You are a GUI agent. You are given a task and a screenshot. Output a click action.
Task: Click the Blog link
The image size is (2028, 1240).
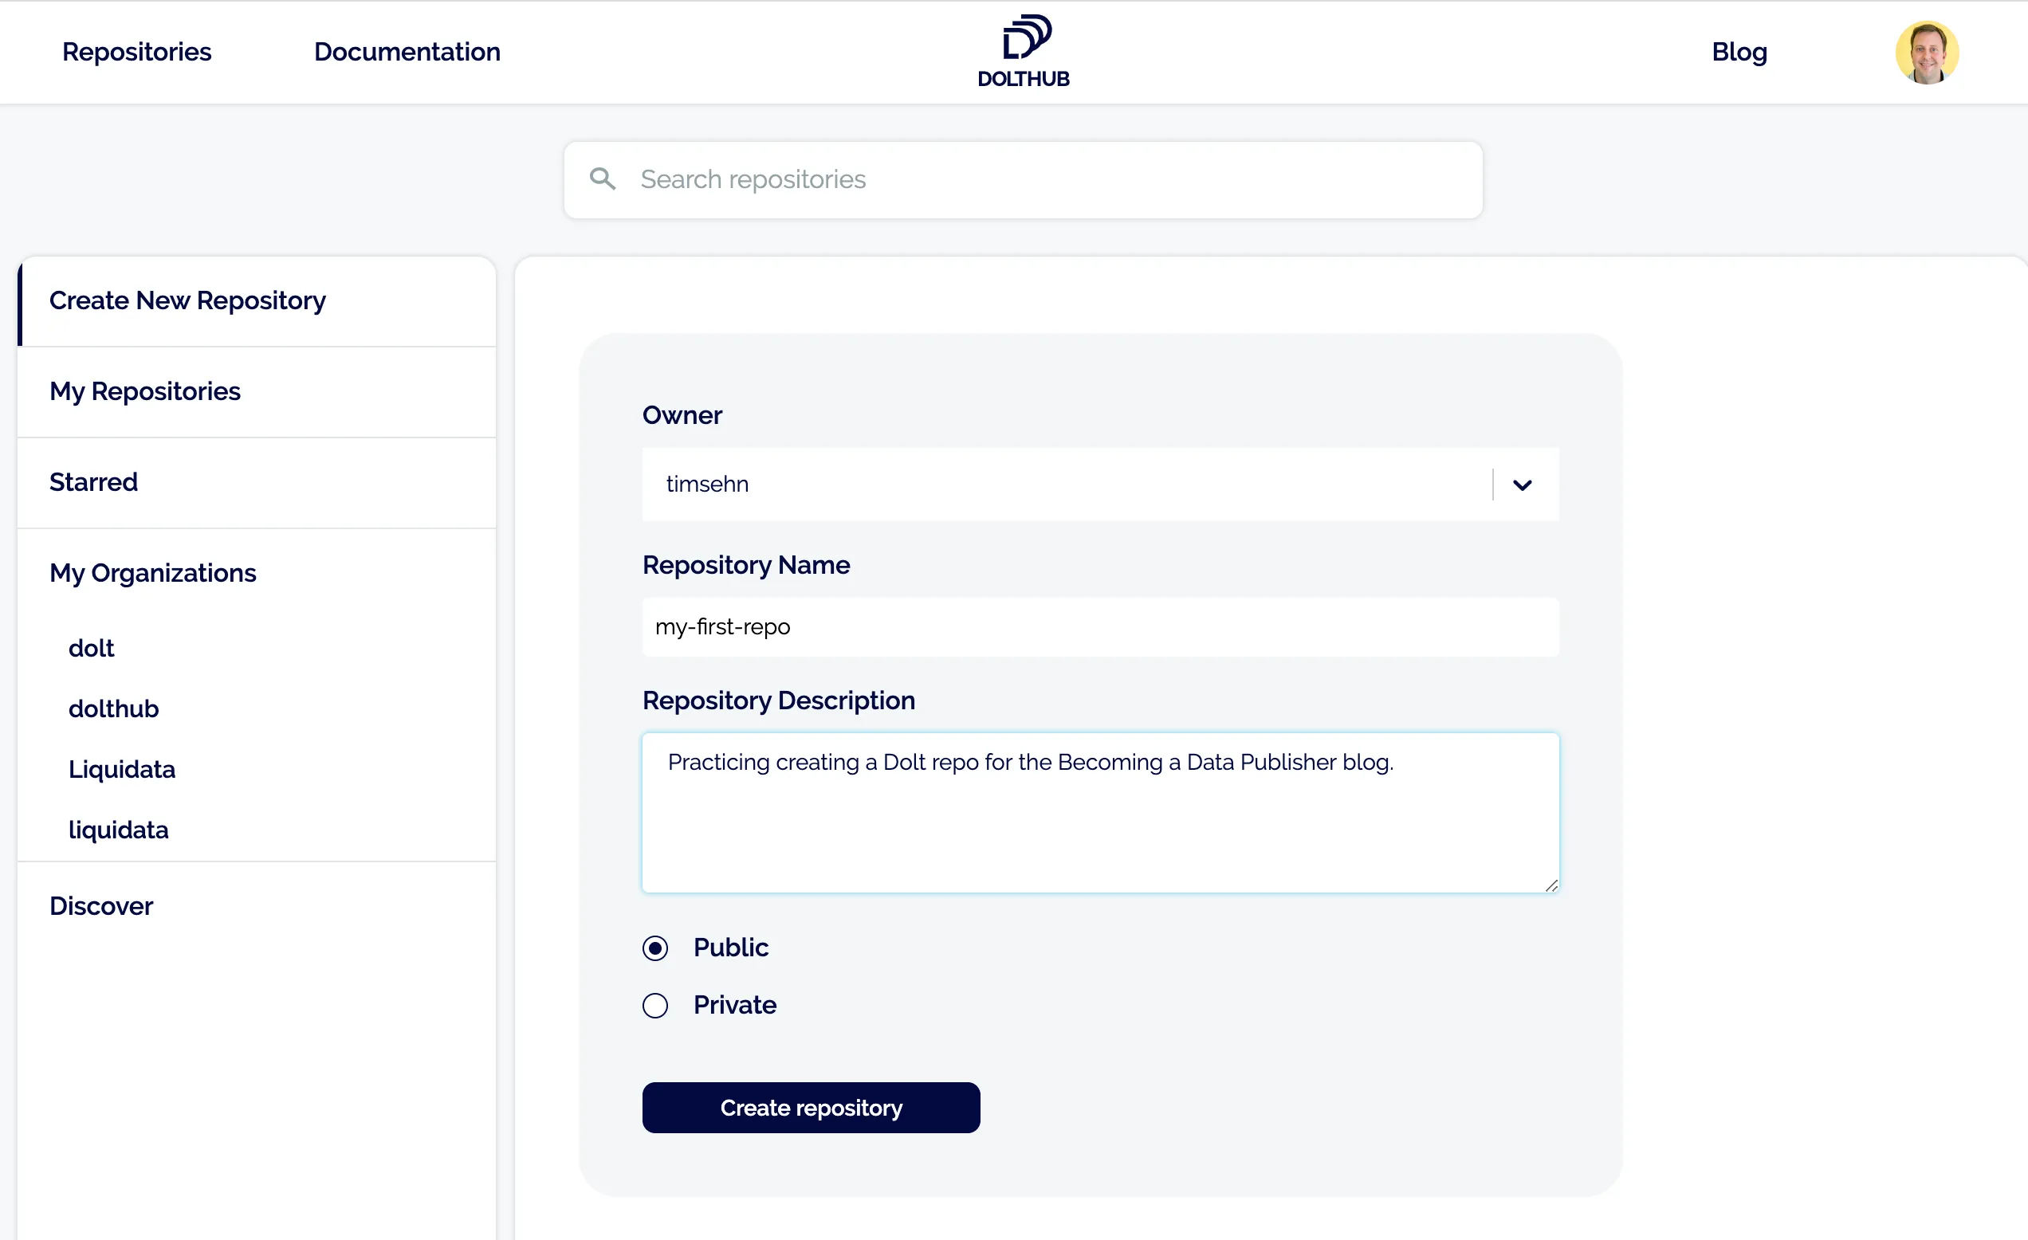1739,52
